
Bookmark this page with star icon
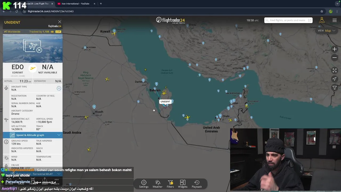click(322, 11)
